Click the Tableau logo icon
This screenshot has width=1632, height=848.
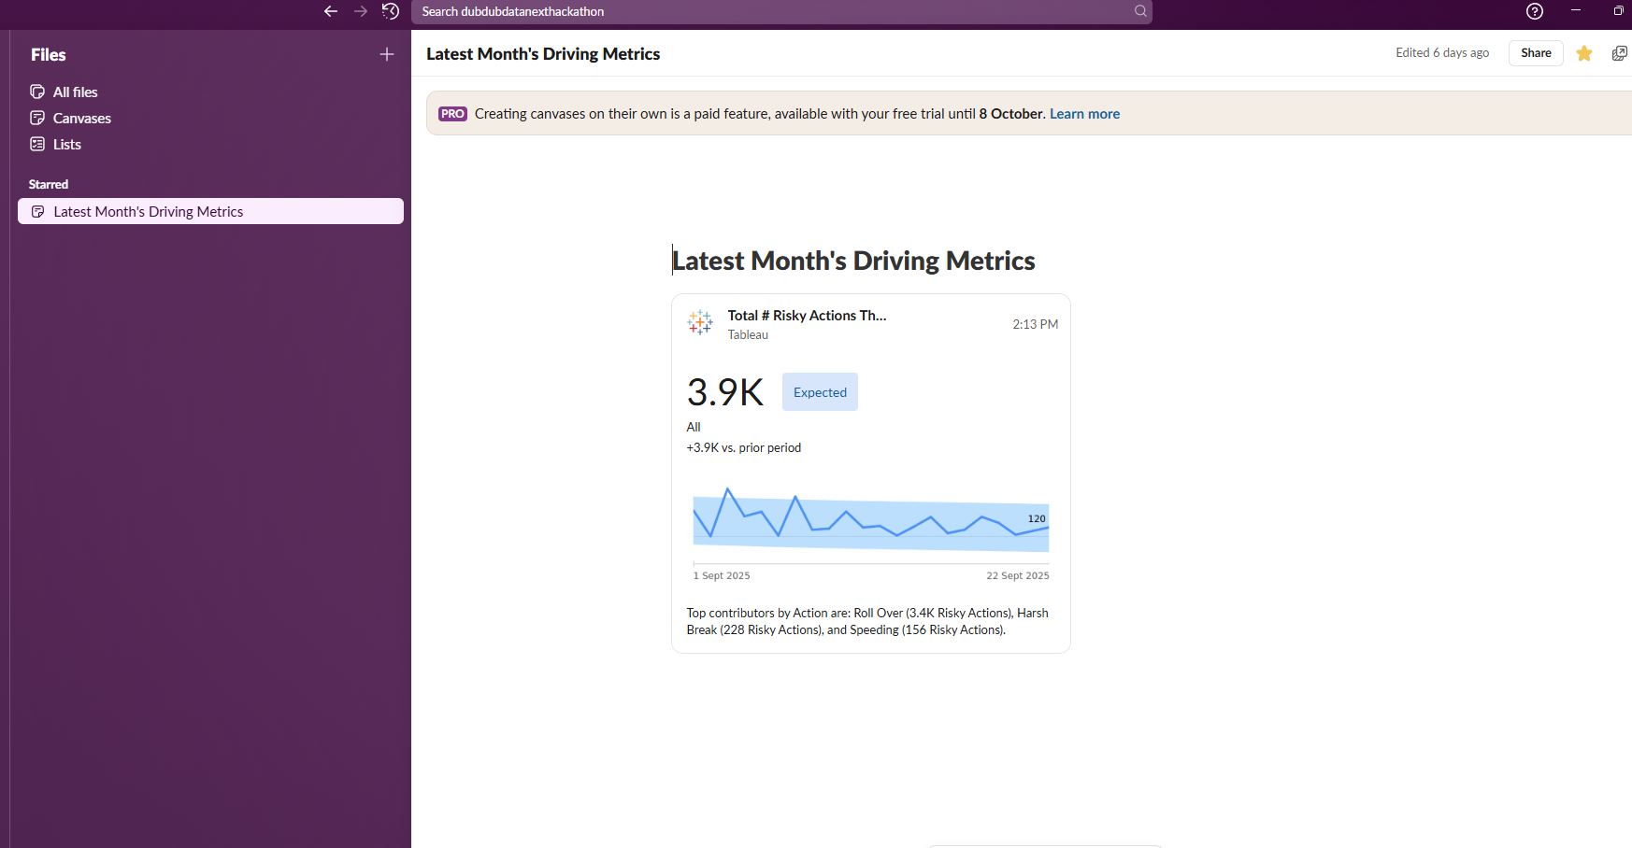[700, 323]
